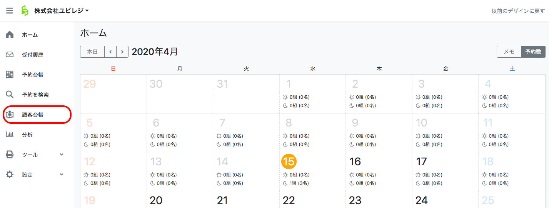Click the moon icon on April 15
549x208 pixels.
click(285, 183)
